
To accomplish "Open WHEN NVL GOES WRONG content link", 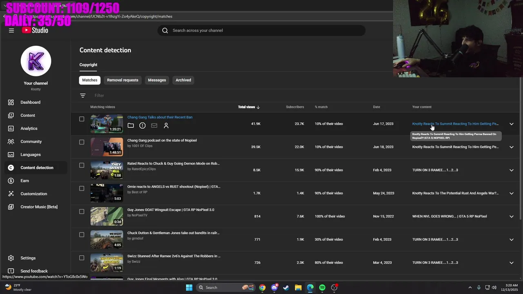I will 449,216.
